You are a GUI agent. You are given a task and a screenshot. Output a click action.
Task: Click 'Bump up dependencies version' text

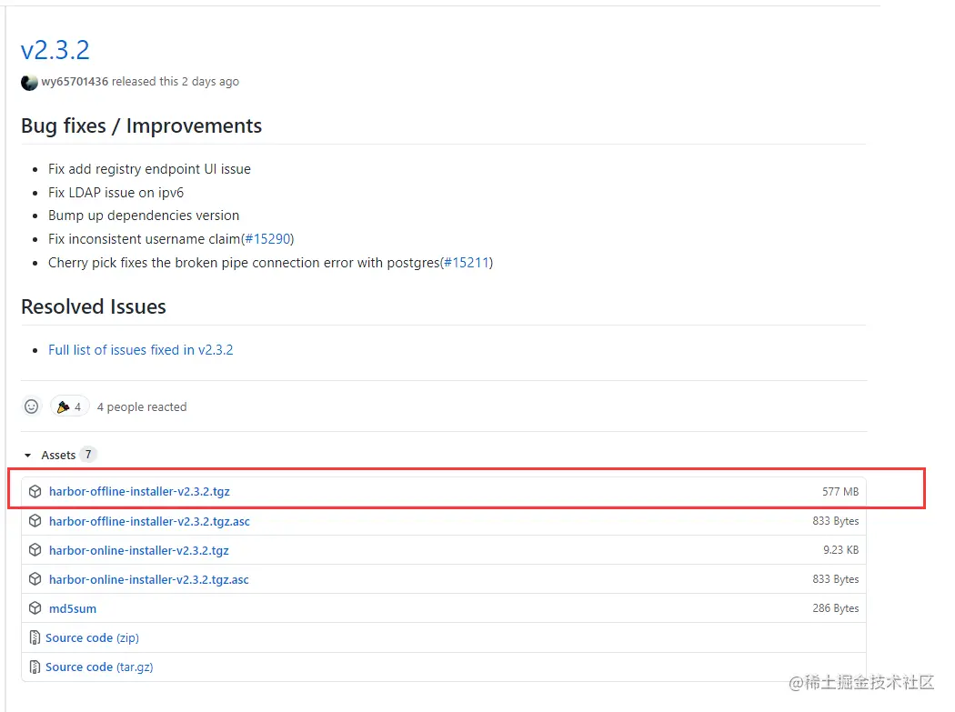click(144, 216)
